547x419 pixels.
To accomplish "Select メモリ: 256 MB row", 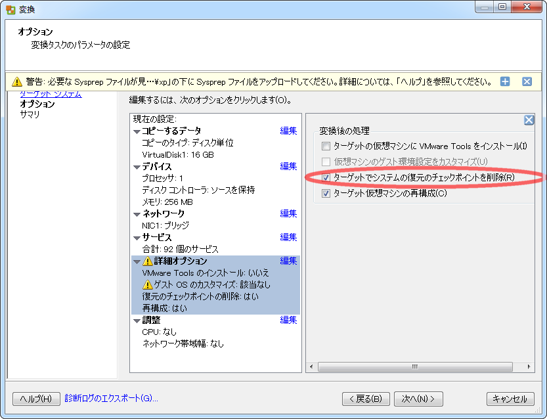I will pos(167,202).
